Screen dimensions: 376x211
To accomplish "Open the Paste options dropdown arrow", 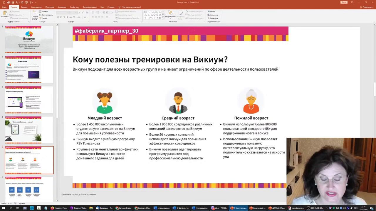I will 5,18.
